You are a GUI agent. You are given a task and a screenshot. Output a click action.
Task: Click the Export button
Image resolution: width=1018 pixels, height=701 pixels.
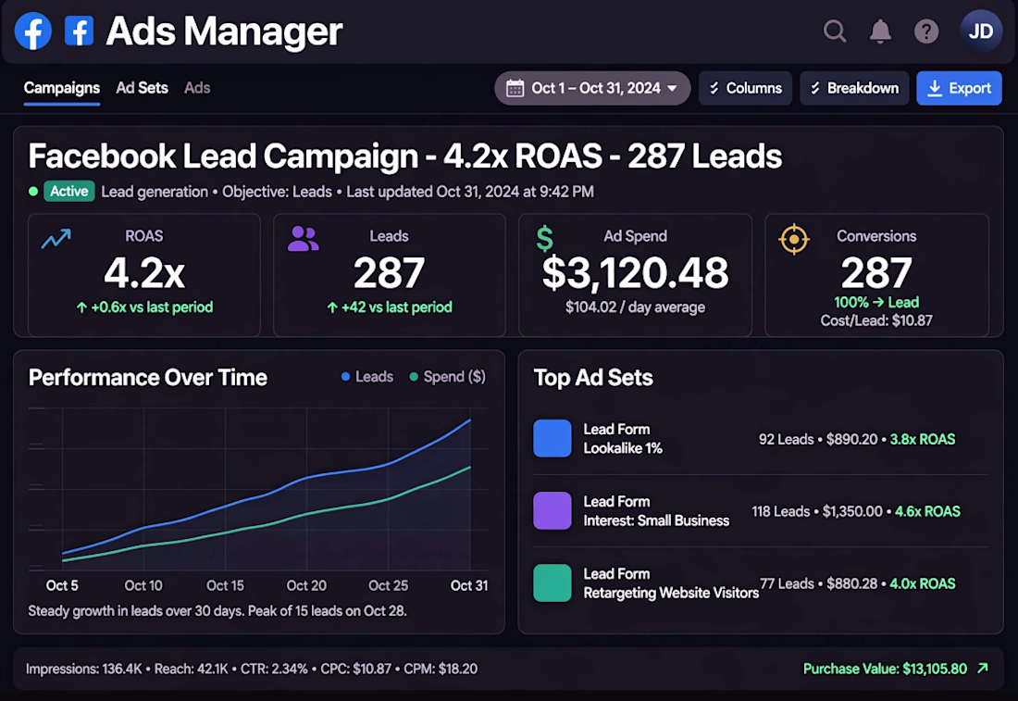tap(959, 88)
